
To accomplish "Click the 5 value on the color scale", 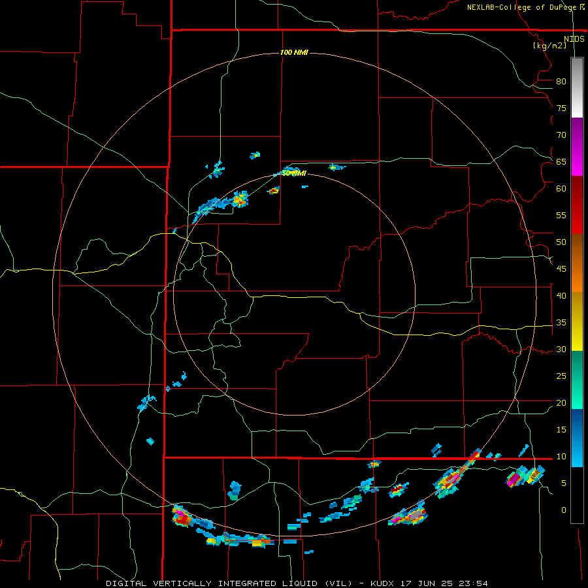I will point(564,483).
